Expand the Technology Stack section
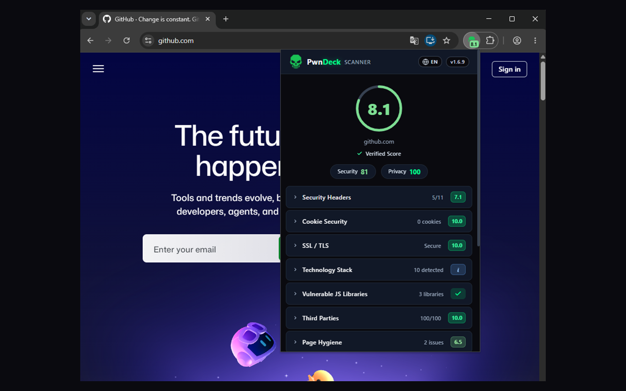626x391 pixels. (x=379, y=270)
